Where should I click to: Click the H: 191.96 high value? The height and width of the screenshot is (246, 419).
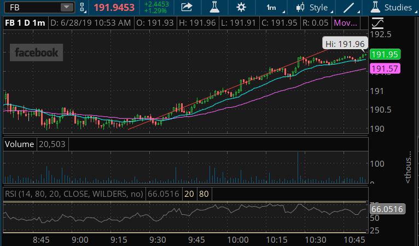click(x=197, y=23)
